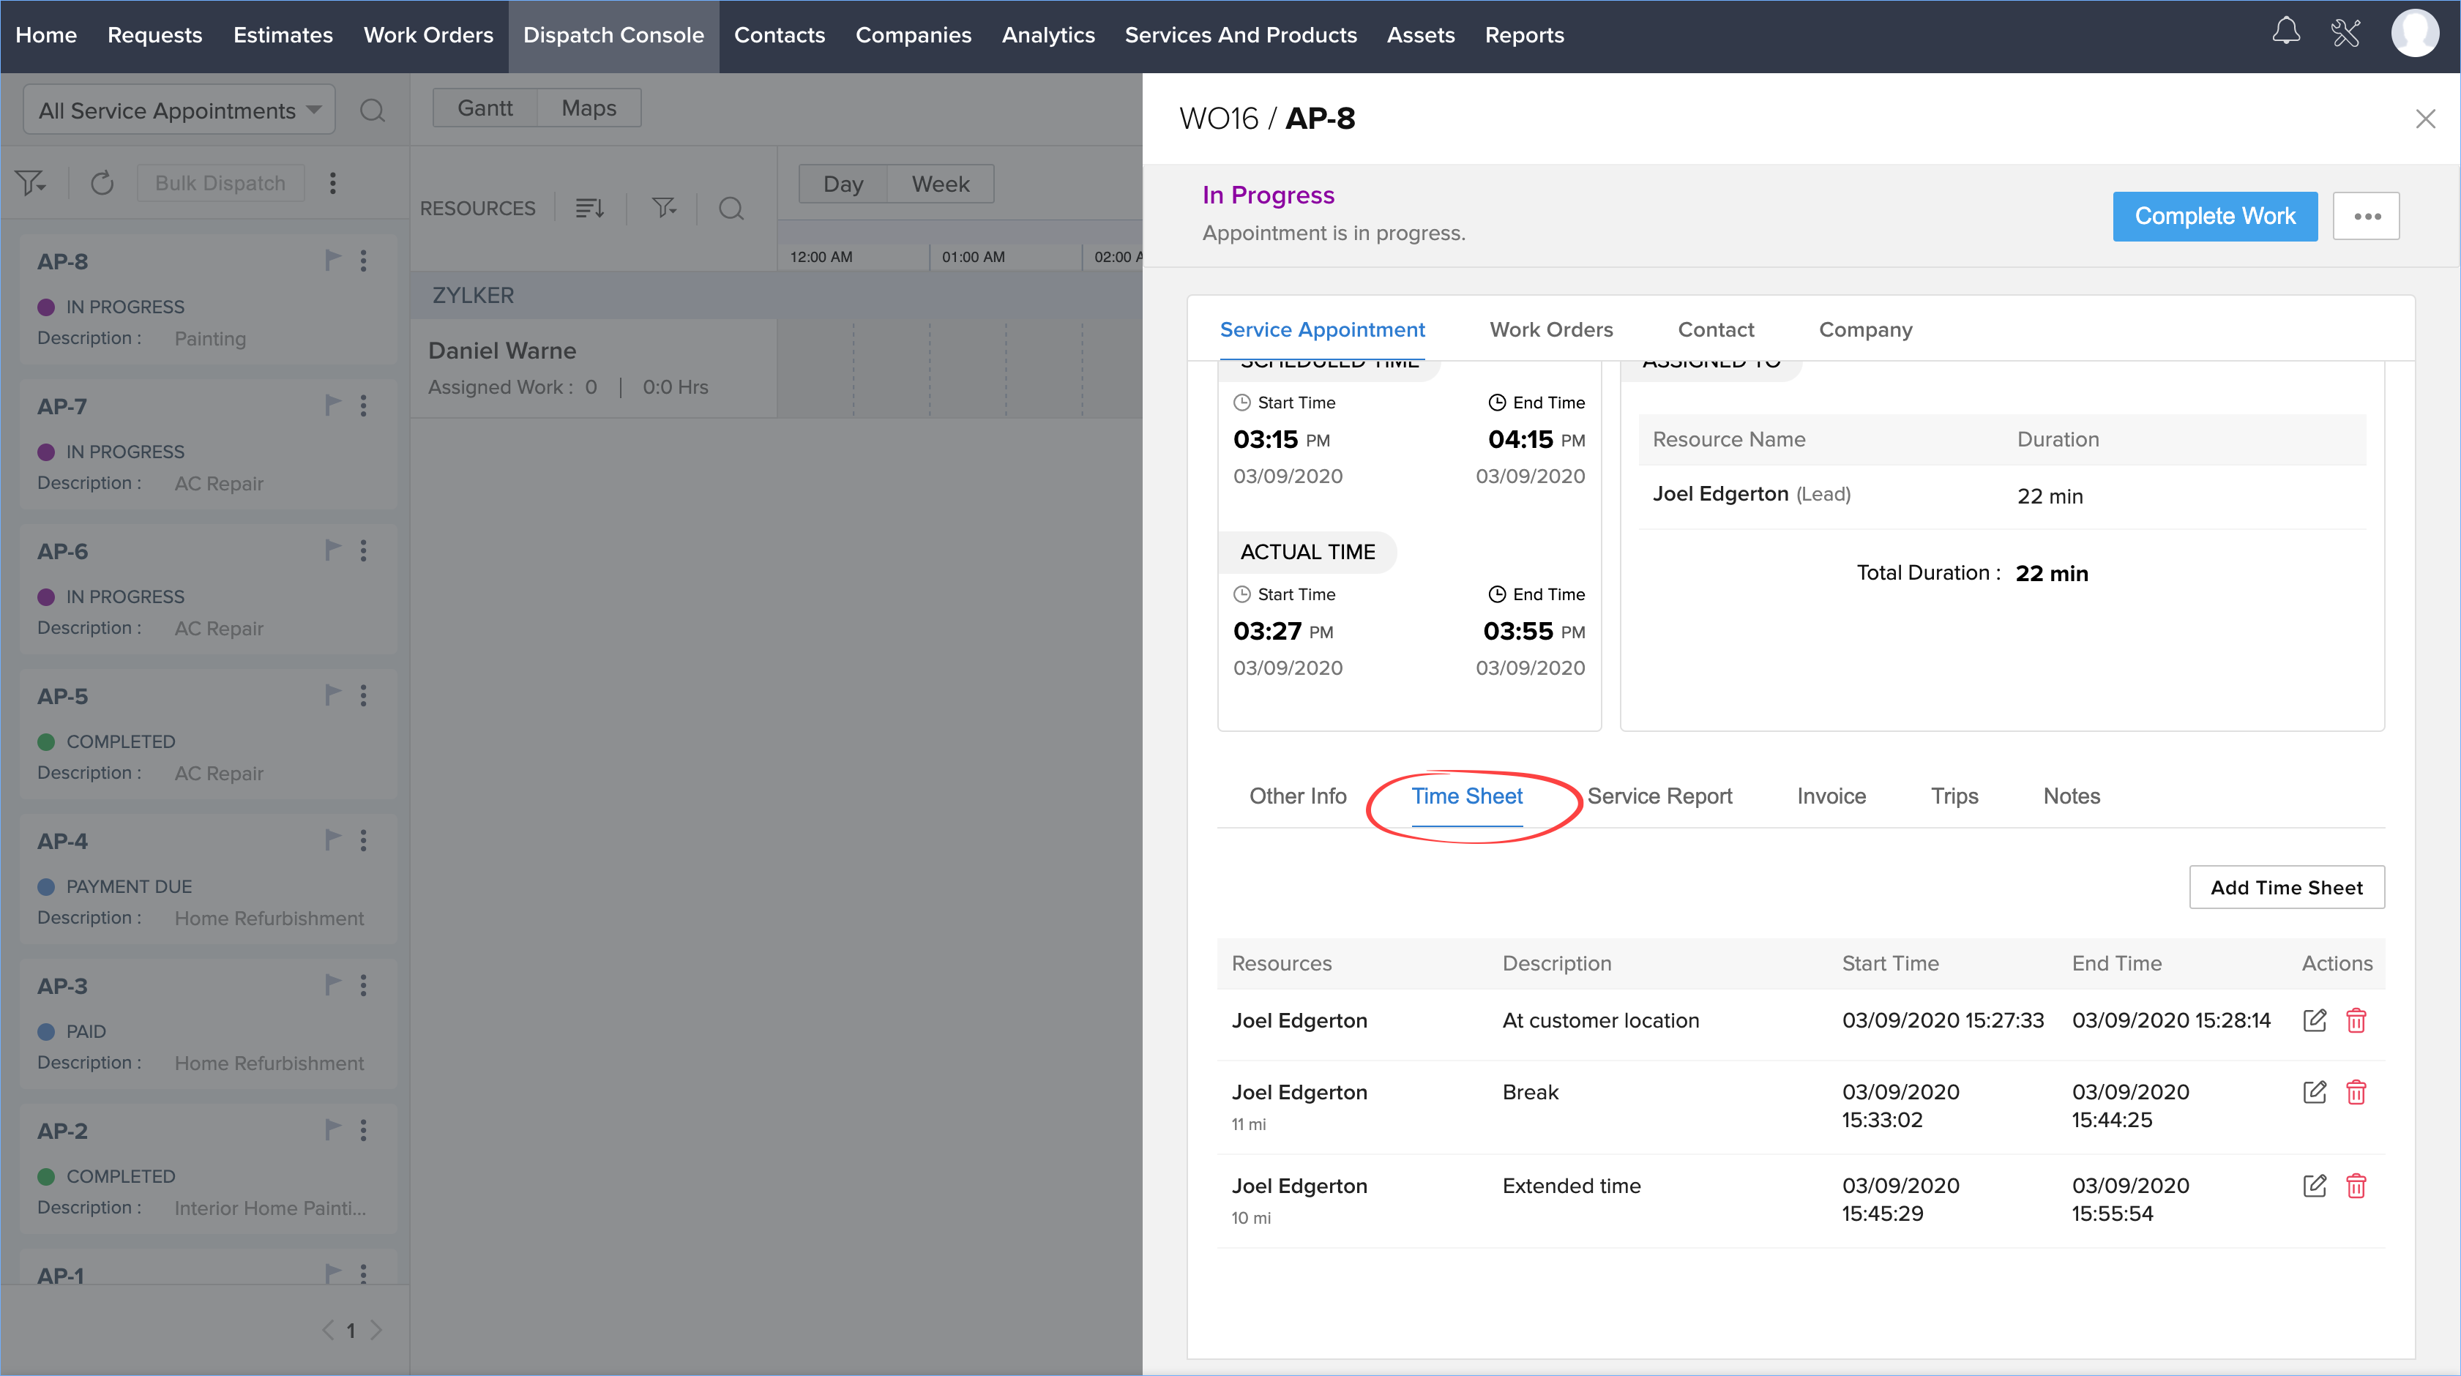2461x1376 pixels.
Task: Edit the Break time sheet entry
Action: click(x=2314, y=1092)
